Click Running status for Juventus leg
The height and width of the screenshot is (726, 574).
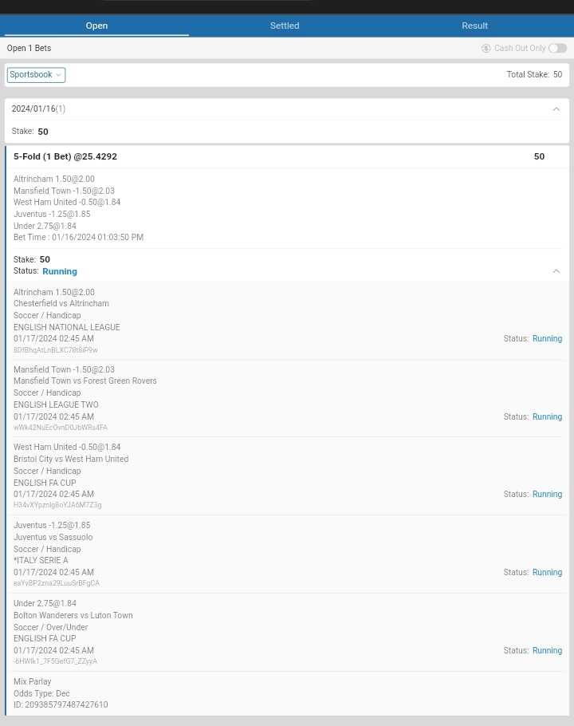pyautogui.click(x=547, y=572)
